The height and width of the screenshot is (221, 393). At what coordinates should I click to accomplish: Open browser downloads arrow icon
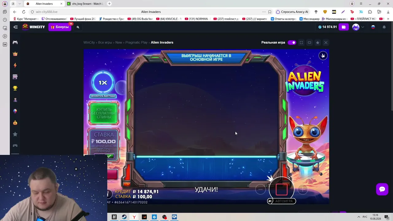coord(388,12)
